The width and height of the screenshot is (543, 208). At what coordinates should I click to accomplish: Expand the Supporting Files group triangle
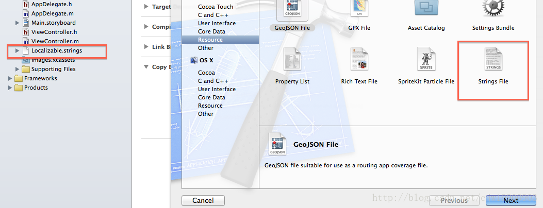pyautogui.click(x=17, y=69)
